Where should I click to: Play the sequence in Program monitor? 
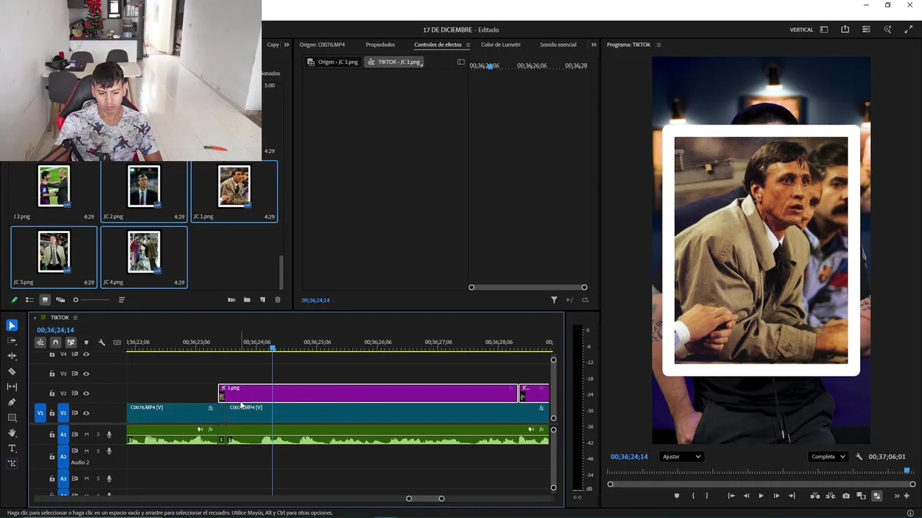[761, 496]
